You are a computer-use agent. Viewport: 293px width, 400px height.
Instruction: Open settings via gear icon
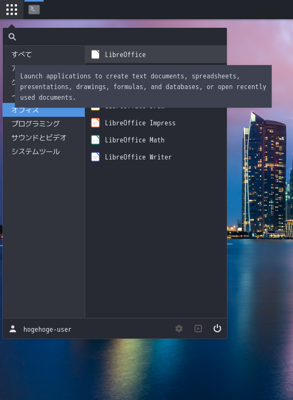[x=179, y=329]
